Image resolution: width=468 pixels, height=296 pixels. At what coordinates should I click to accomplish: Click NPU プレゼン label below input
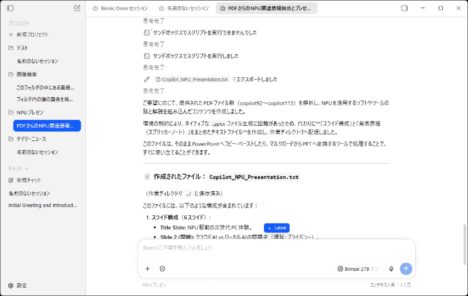[x=154, y=285]
